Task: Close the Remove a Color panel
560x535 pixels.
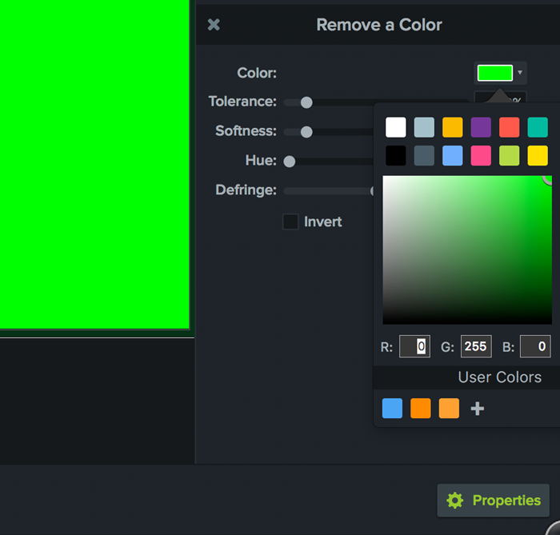Action: pos(214,25)
